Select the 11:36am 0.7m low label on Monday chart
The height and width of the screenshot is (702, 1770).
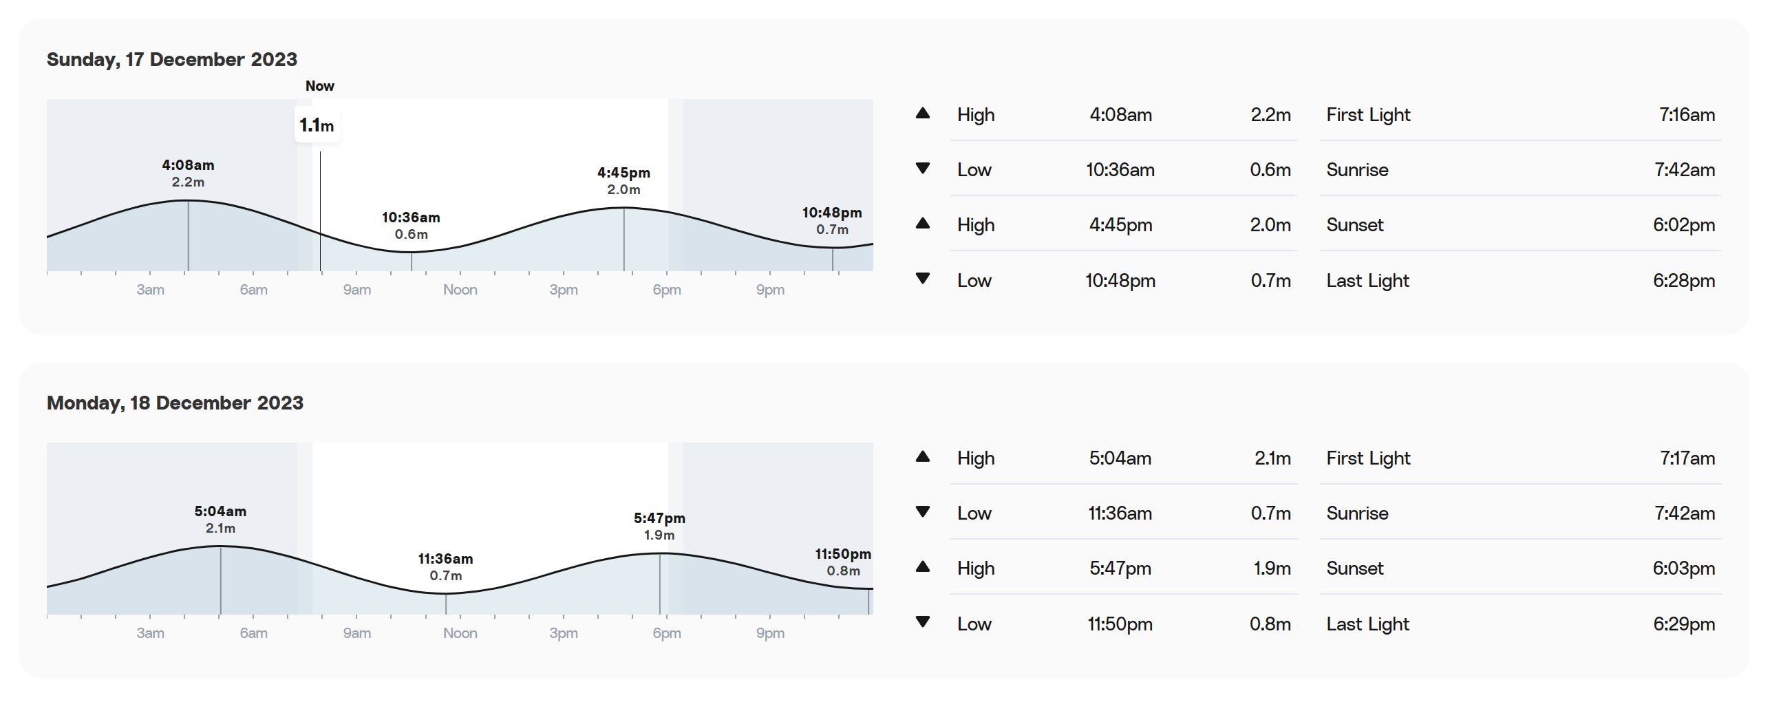[x=445, y=567]
